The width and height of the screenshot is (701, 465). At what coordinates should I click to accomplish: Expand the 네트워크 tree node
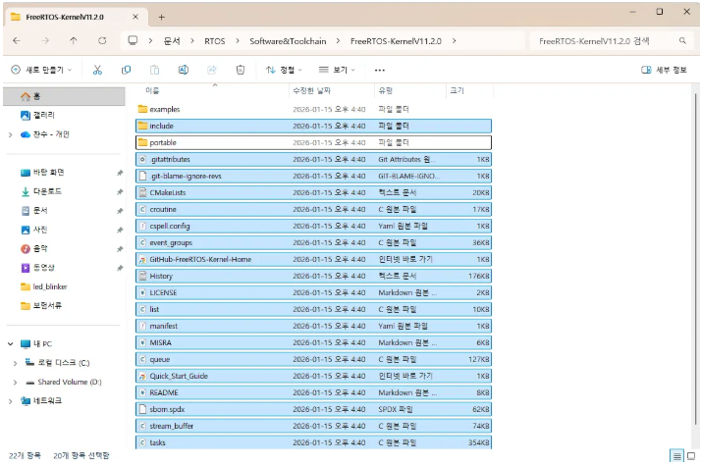(x=10, y=401)
